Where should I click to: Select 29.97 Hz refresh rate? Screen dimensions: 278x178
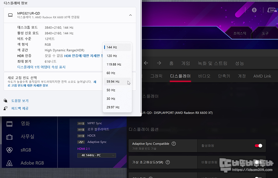point(117,107)
